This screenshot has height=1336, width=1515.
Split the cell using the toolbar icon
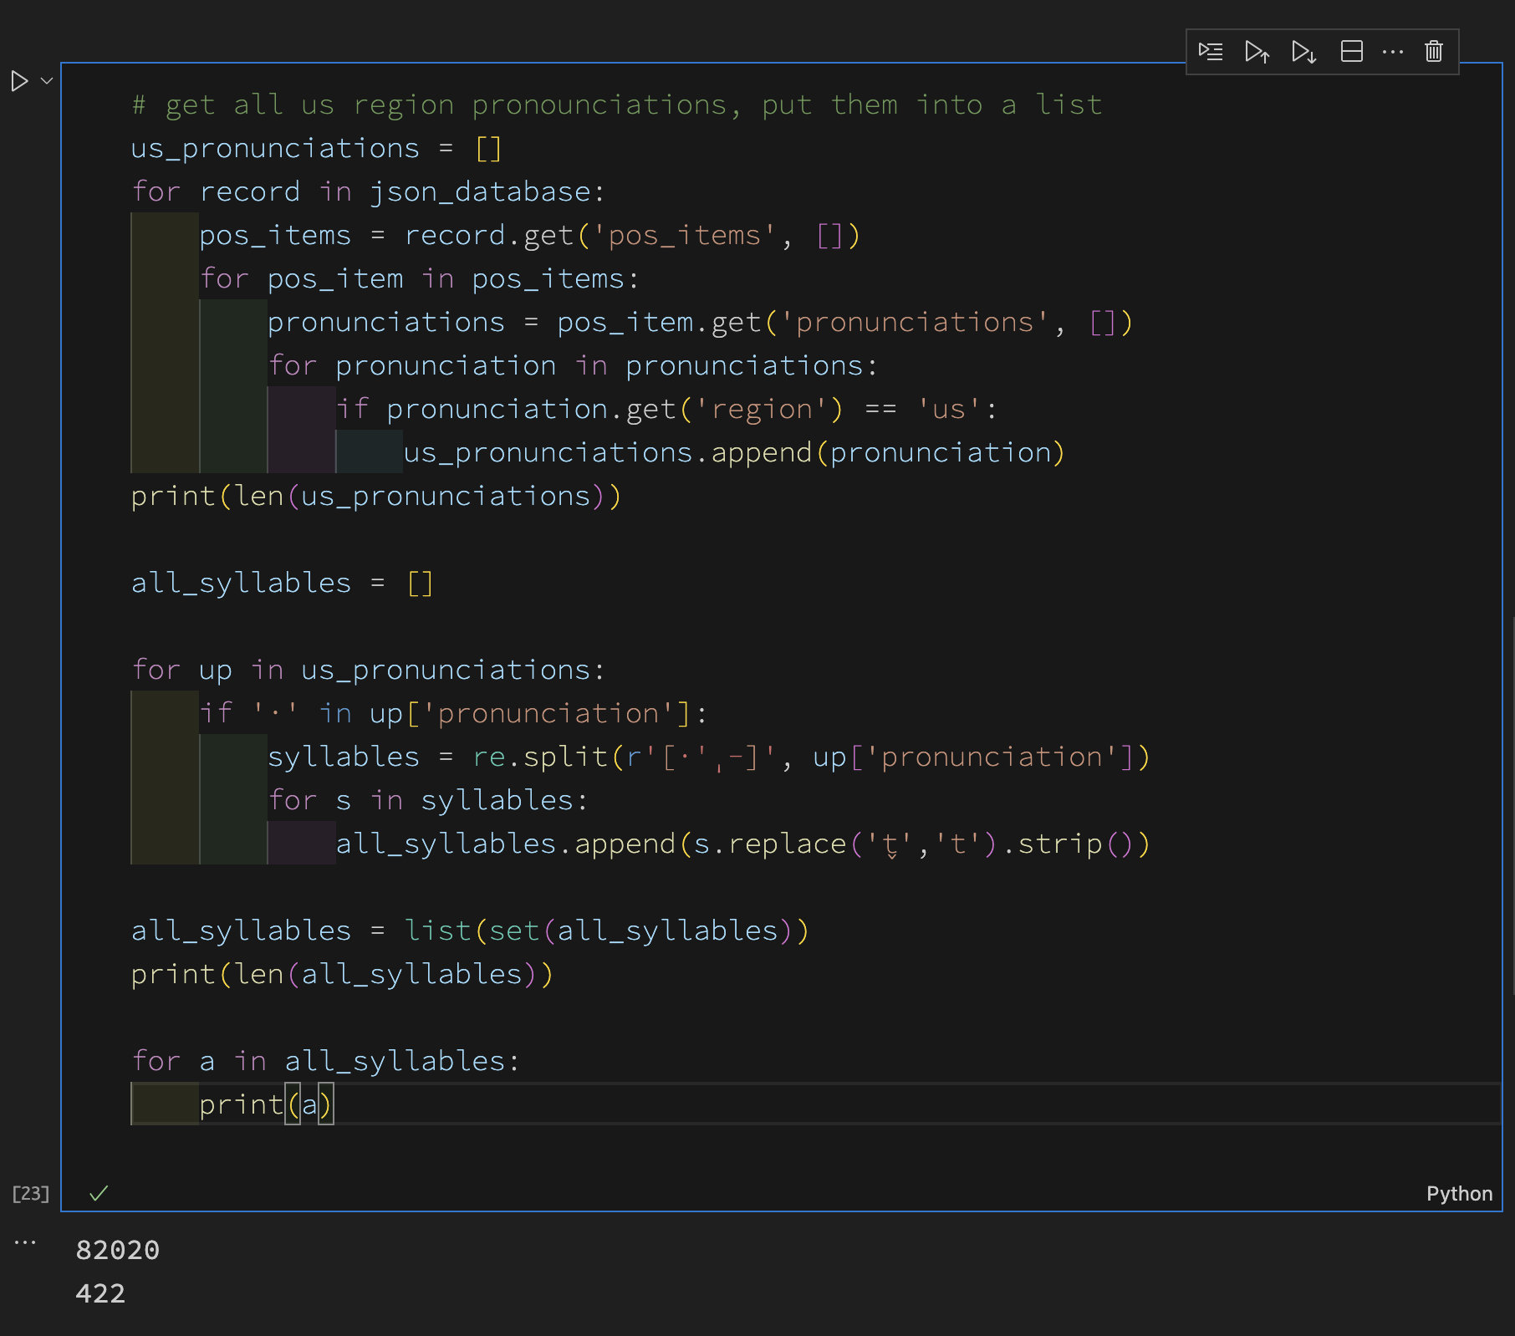[1351, 52]
